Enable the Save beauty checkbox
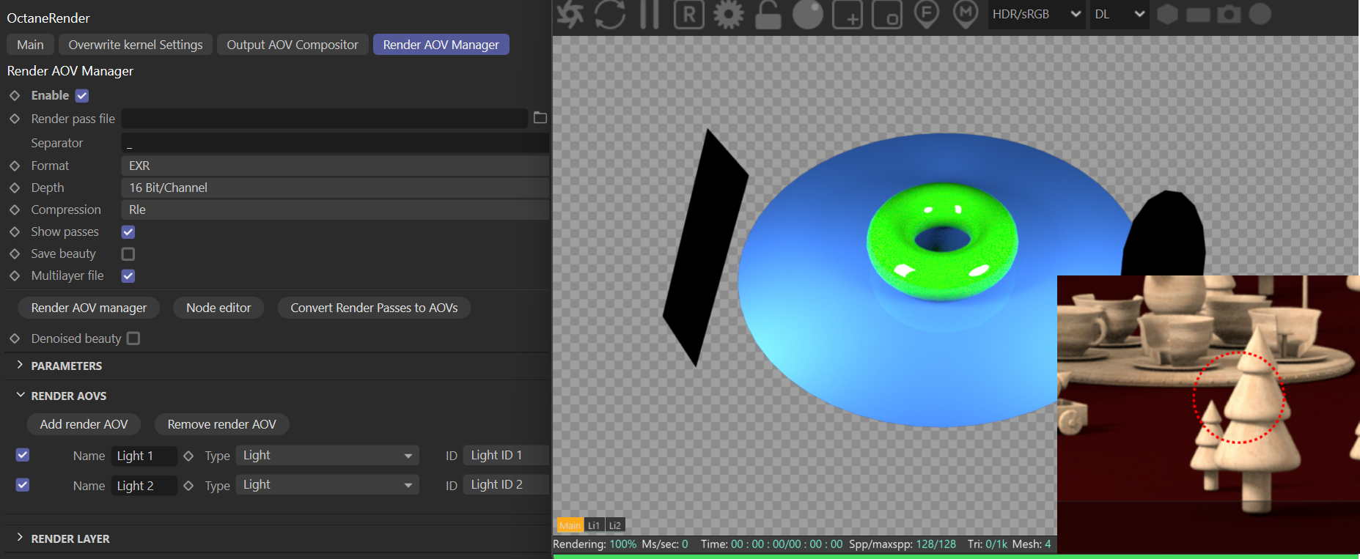 (128, 254)
